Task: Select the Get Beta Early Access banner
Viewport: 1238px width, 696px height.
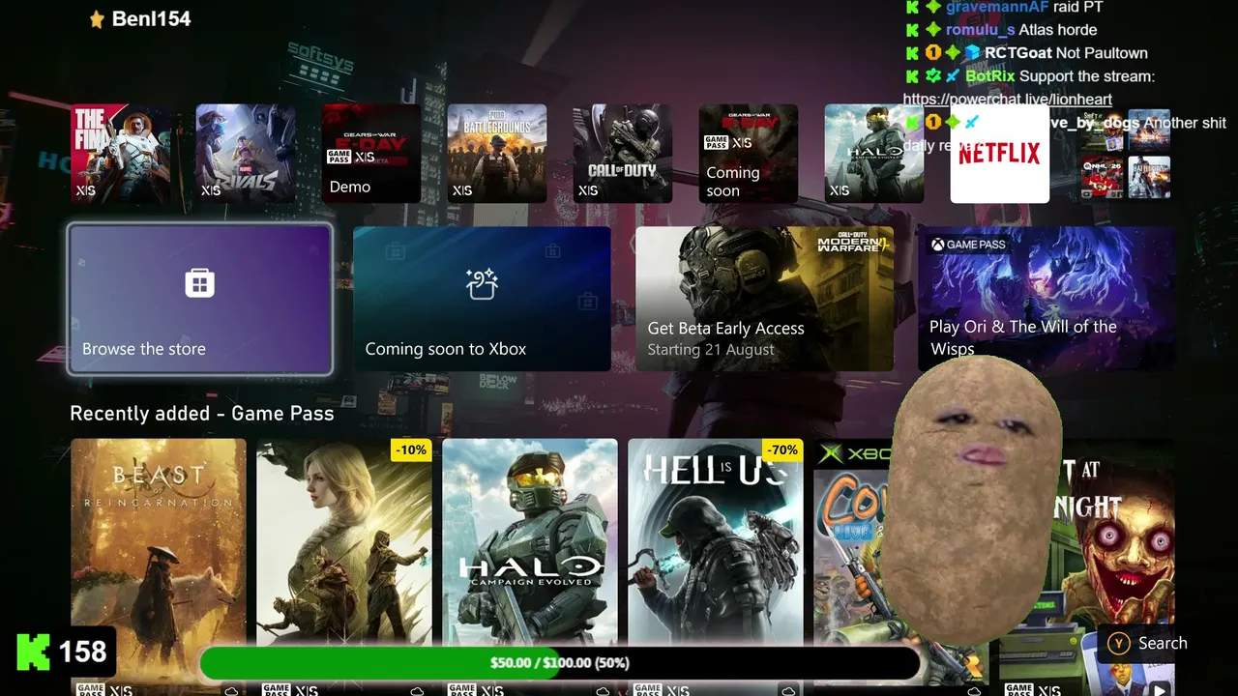Action: [x=764, y=299]
